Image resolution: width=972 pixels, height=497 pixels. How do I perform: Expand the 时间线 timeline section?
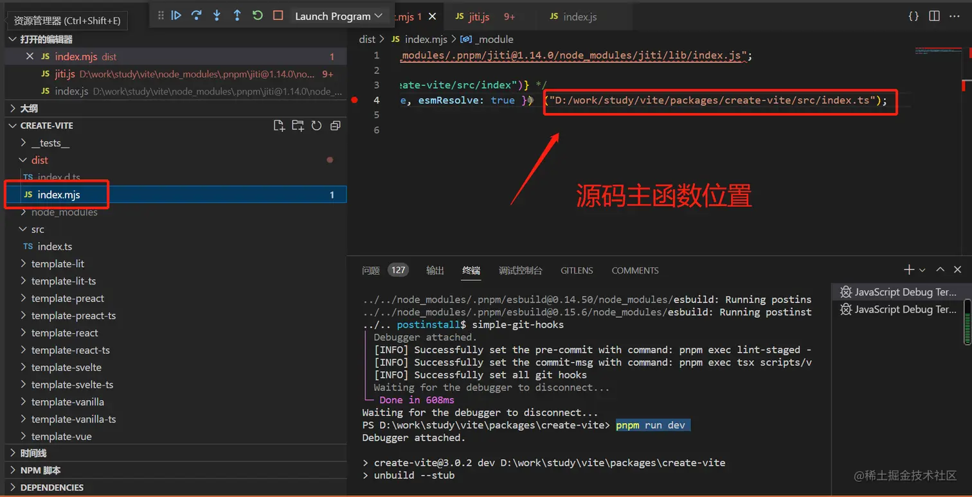176,453
